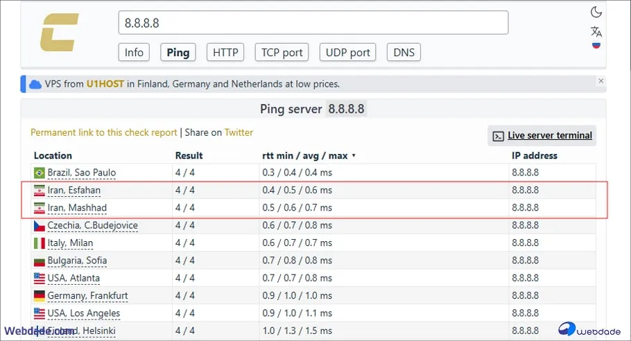Share the report on Twitter link
This screenshot has height=341, width=631.
[x=239, y=132]
